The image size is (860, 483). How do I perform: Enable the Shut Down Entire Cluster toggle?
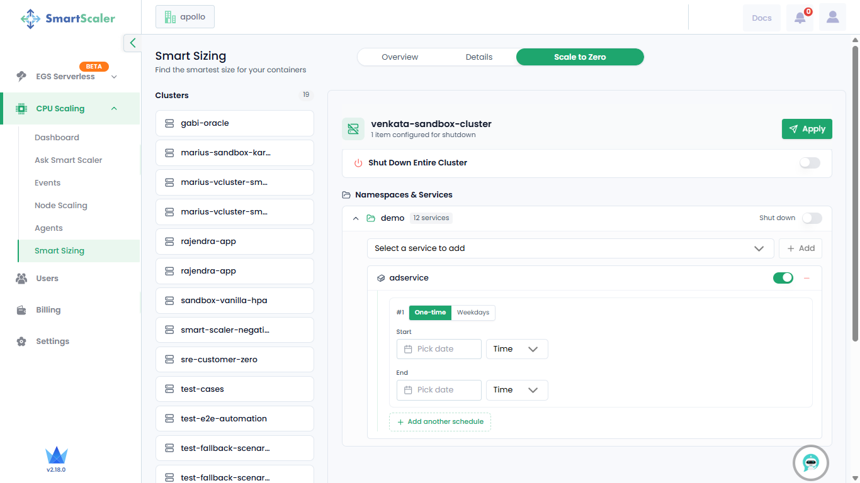coord(810,163)
